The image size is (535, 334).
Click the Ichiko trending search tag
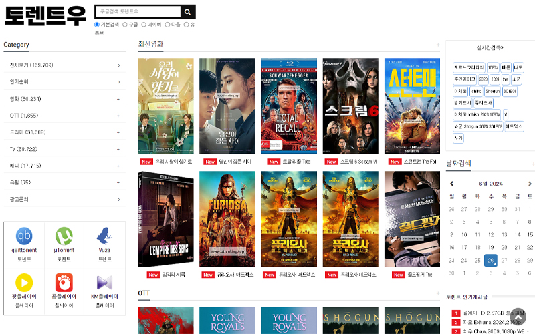pos(476,91)
